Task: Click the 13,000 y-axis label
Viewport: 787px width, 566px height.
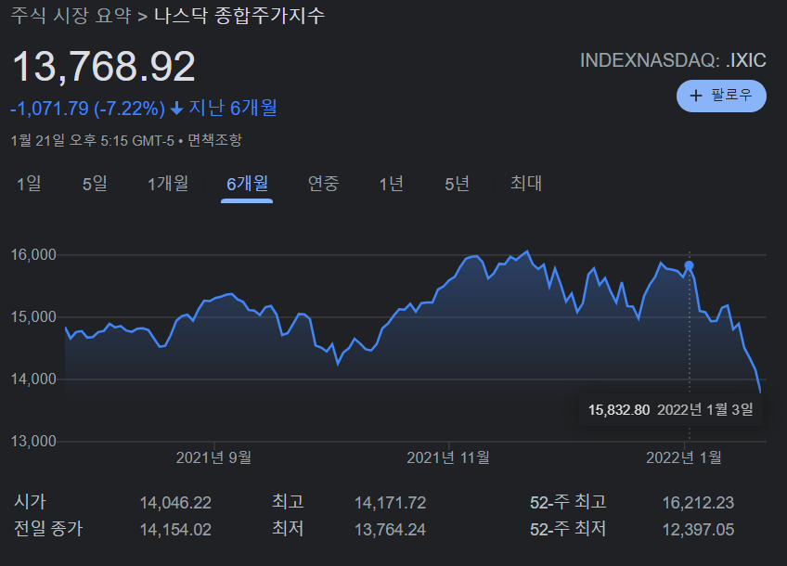Action: point(33,442)
